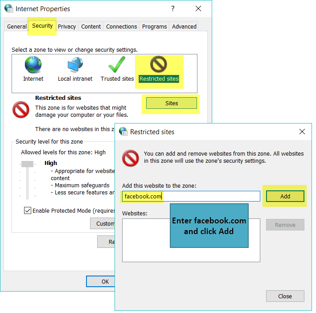Image resolution: width=316 pixels, height=313 pixels.
Task: Switch to the General tab
Action: click(17, 26)
